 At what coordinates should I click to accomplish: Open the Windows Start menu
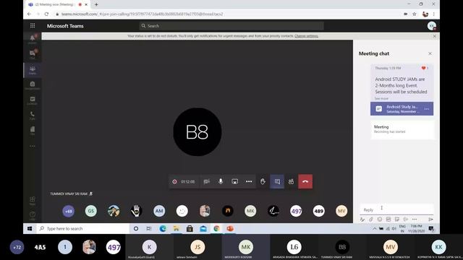(30, 228)
